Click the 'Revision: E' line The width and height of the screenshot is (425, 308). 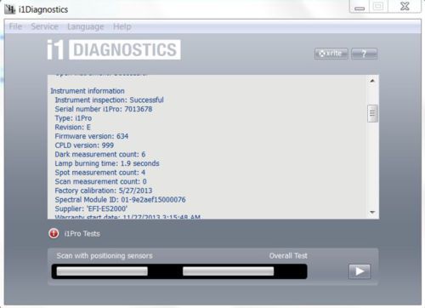73,128
